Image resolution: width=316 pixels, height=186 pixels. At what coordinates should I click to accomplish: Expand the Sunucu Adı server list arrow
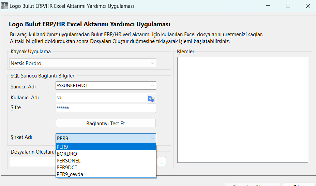click(152, 86)
